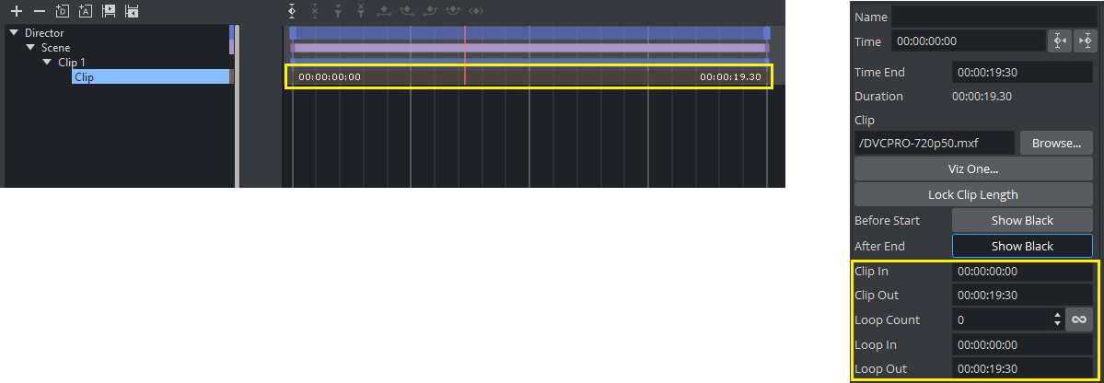This screenshot has width=1104, height=383.
Task: Click the Before Start Show Black button
Action: click(x=1021, y=221)
